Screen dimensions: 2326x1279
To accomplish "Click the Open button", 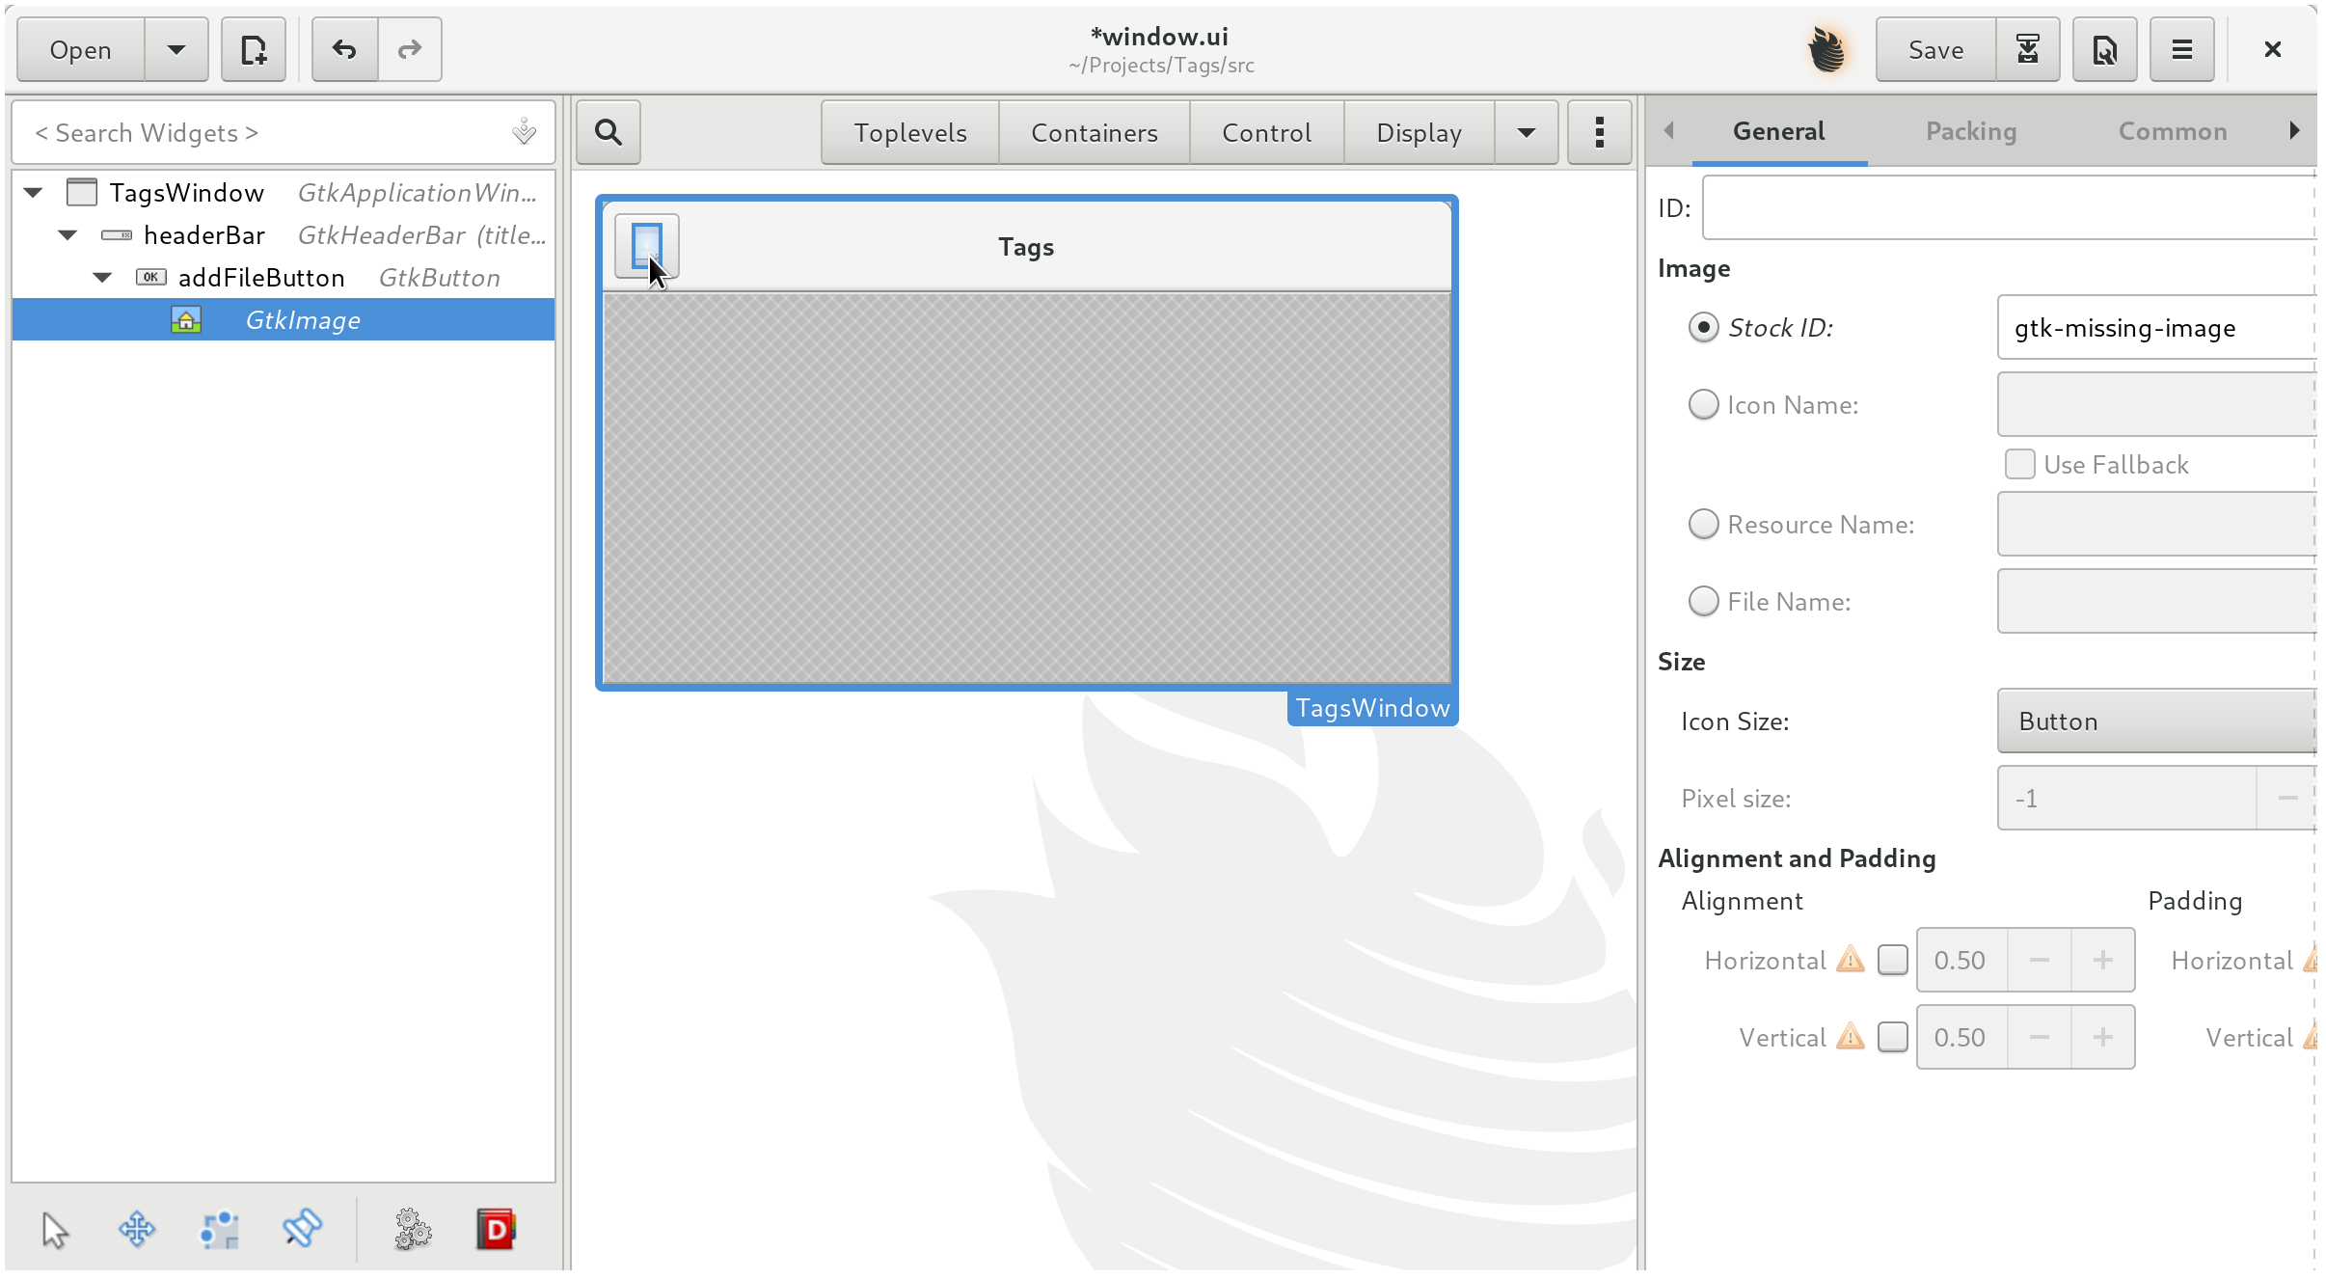I will pyautogui.click(x=81, y=49).
